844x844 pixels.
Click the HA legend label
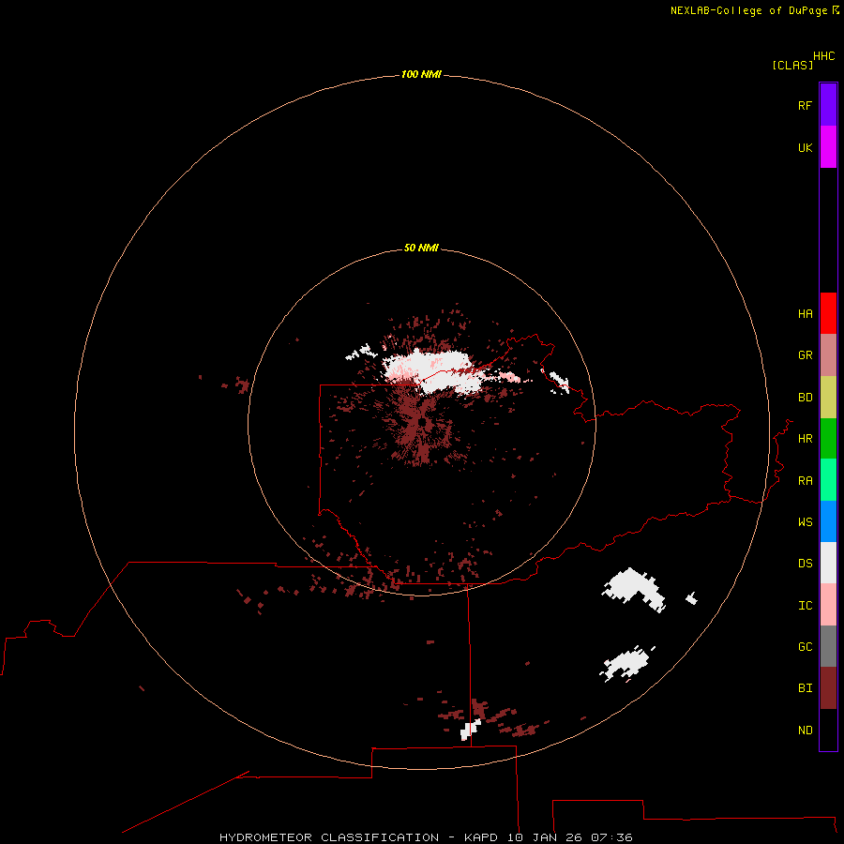coord(805,313)
